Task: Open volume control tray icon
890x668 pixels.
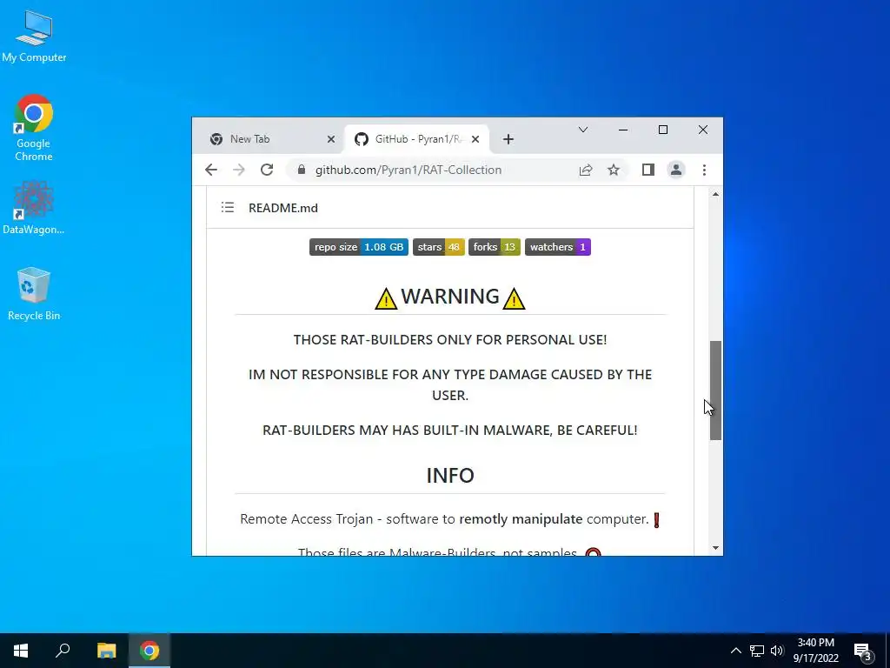Action: (x=777, y=651)
